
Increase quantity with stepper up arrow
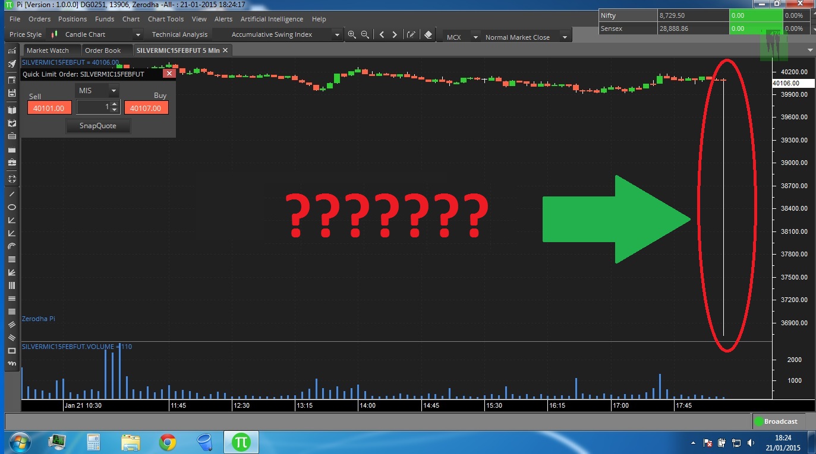tap(115, 104)
